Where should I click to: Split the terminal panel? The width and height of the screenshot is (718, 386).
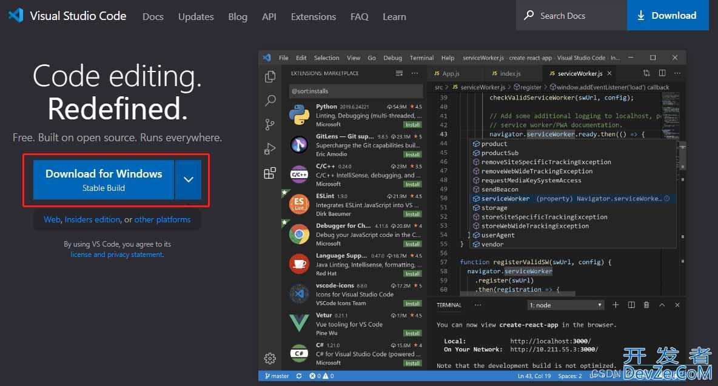tap(631, 305)
